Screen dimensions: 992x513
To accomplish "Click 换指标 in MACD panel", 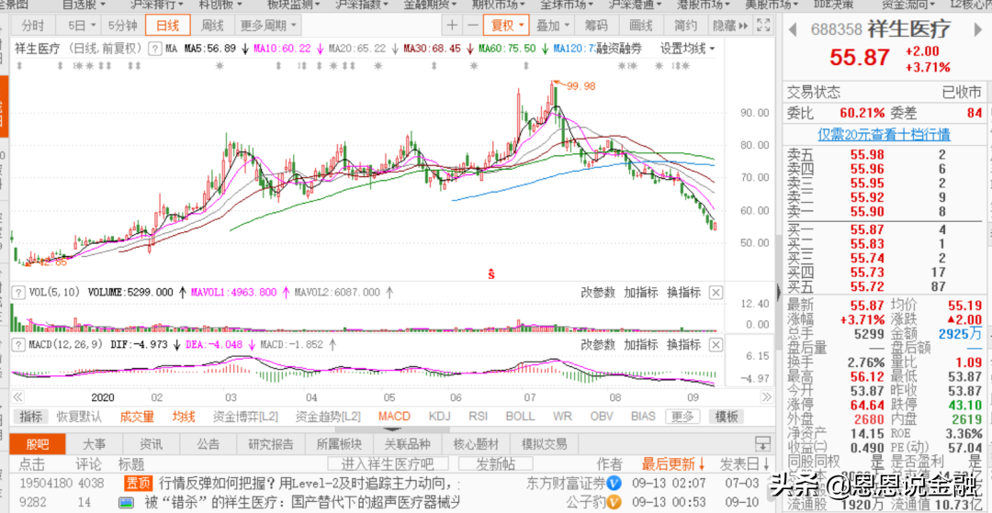I will [684, 345].
